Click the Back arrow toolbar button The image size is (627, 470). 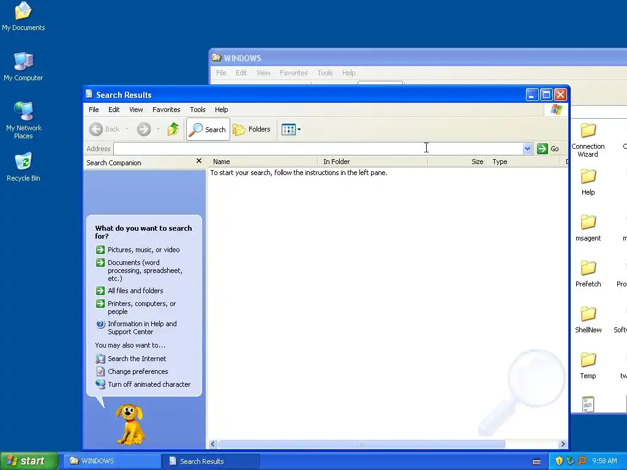pyautogui.click(x=104, y=129)
